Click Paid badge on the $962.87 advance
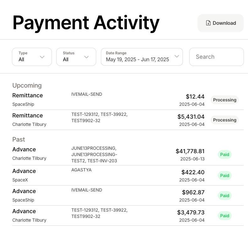 [225, 196]
